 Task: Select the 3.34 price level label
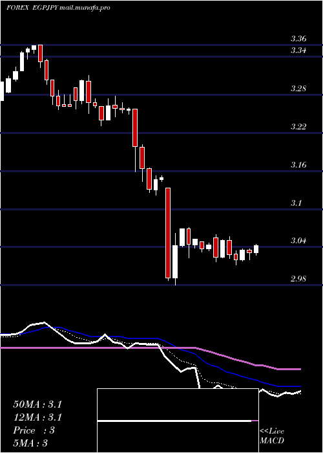298,50
